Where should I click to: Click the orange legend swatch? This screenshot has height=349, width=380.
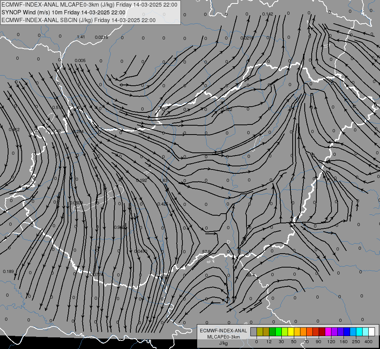point(304,332)
